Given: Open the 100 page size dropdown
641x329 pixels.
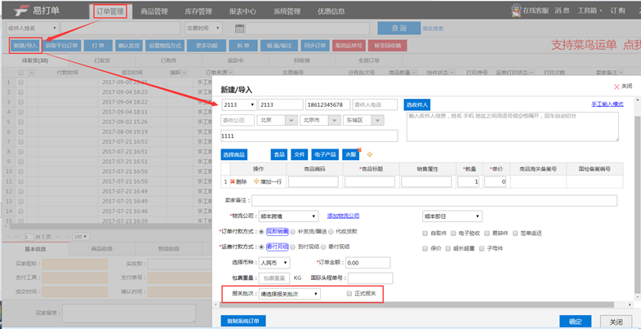Looking at the screenshot, I should [x=81, y=237].
